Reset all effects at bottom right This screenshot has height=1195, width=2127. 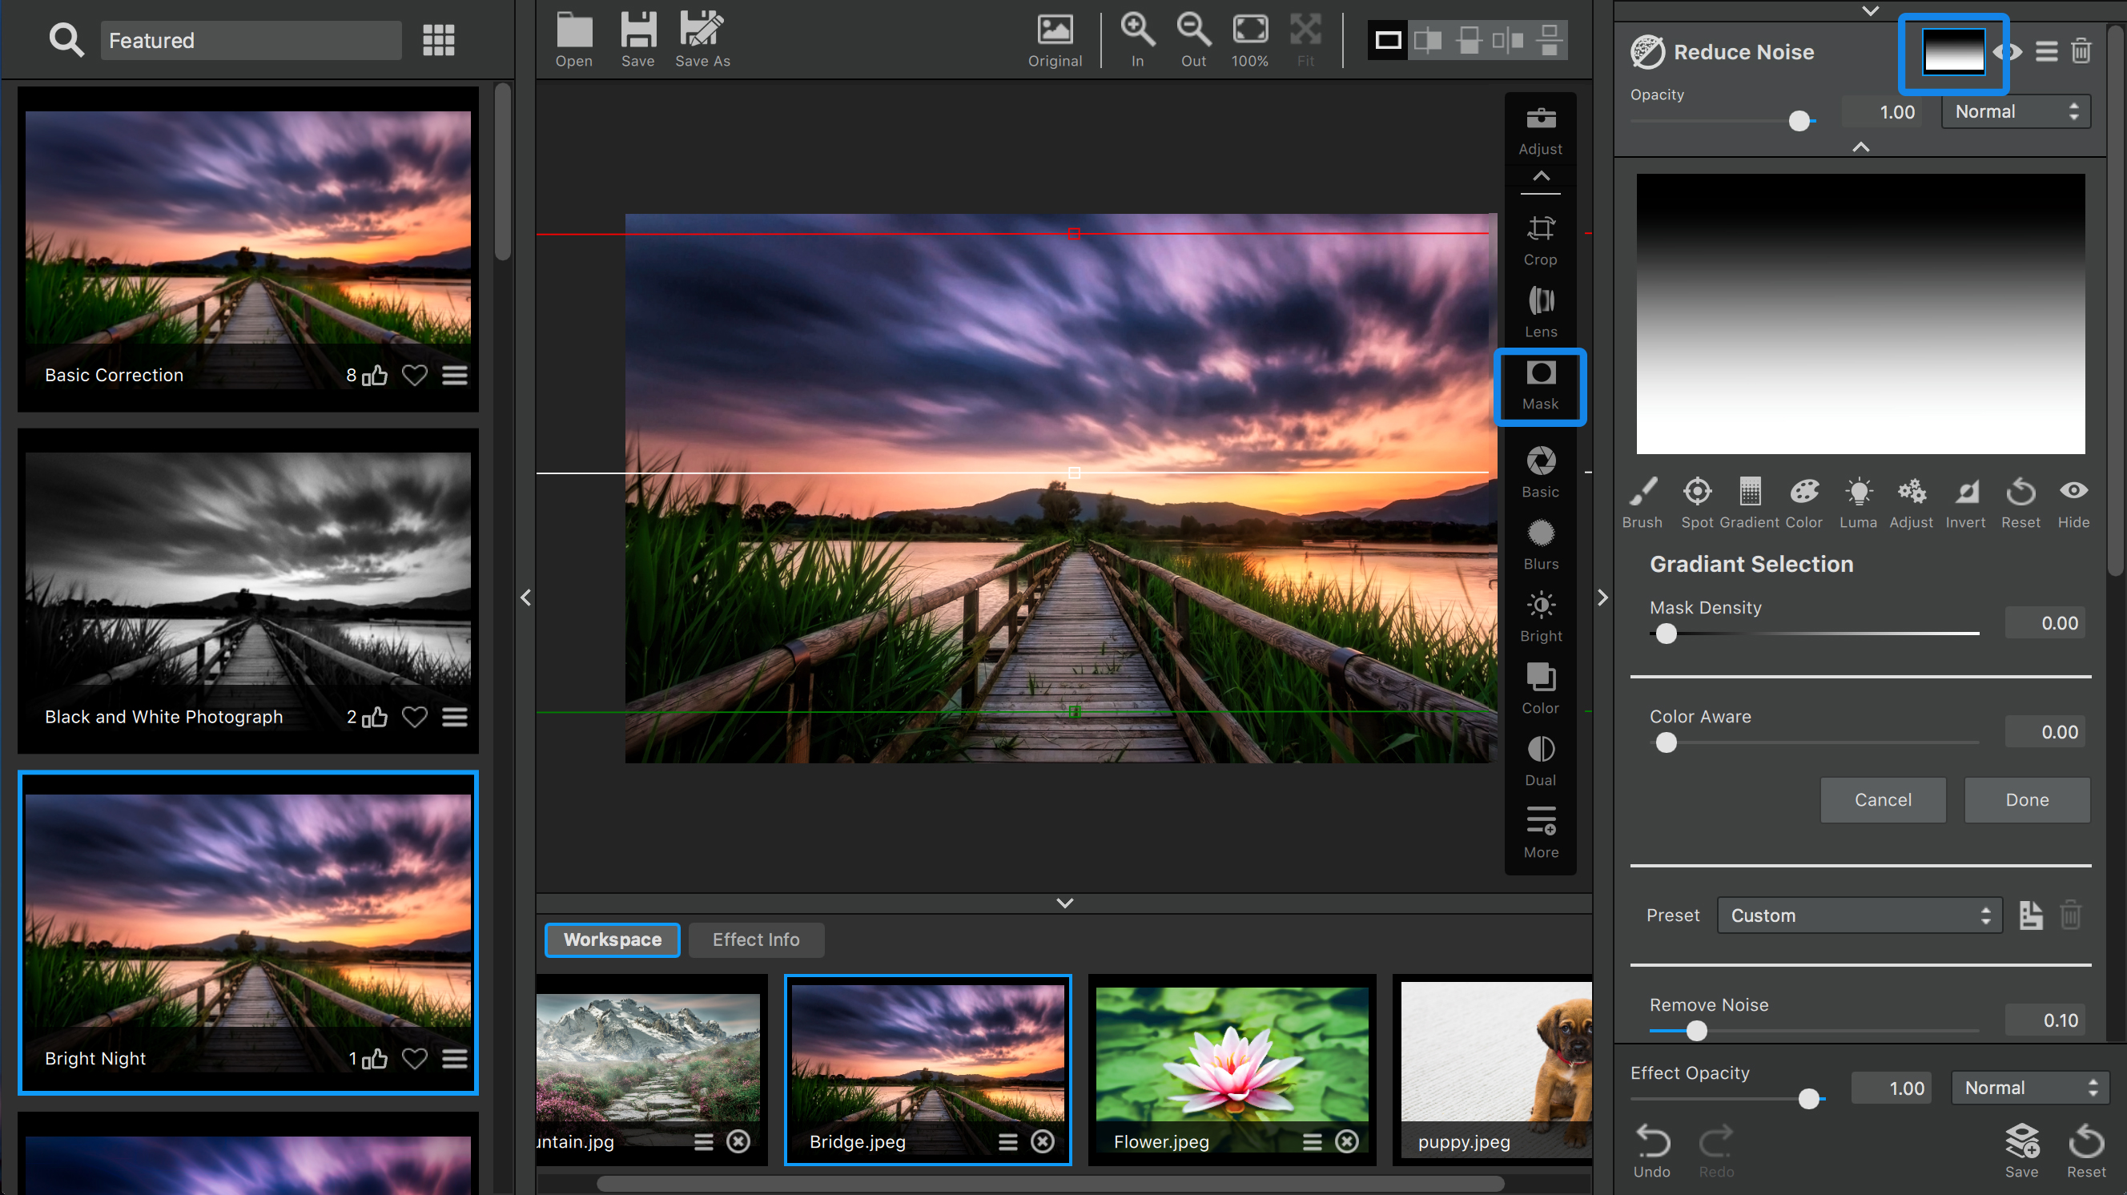pyautogui.click(x=2085, y=1151)
